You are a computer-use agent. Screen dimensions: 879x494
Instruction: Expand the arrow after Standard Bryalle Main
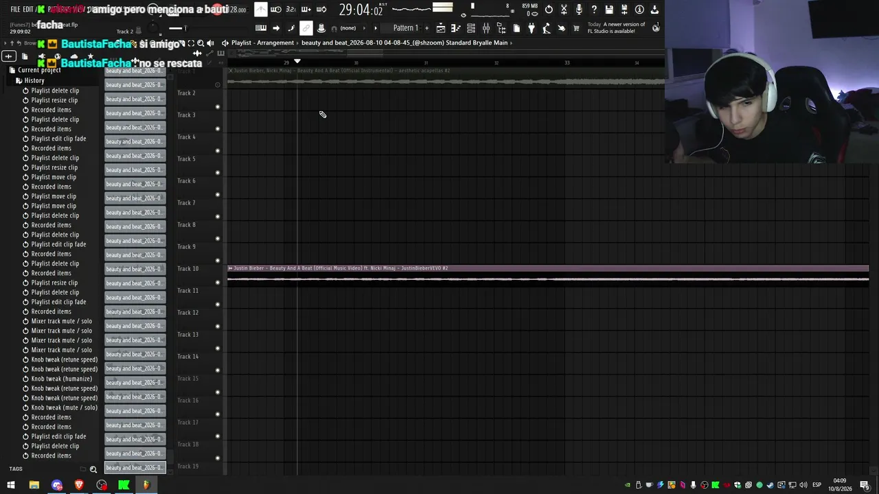[511, 43]
